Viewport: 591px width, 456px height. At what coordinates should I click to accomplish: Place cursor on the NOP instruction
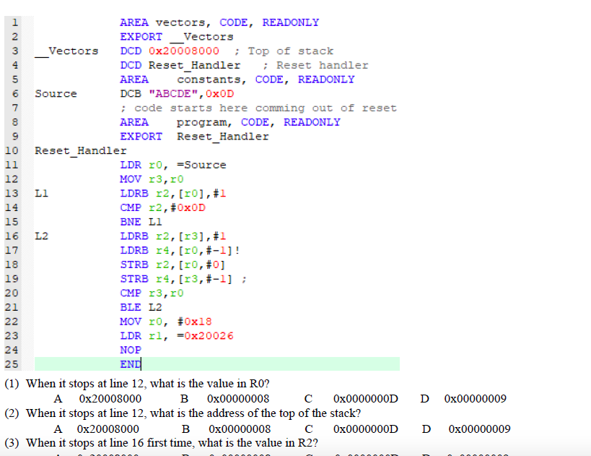[x=130, y=350]
